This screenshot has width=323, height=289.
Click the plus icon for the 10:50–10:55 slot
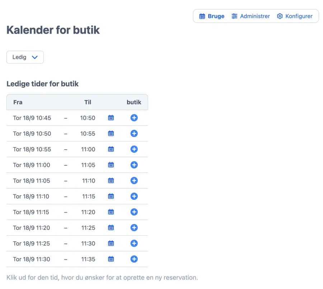[134, 134]
